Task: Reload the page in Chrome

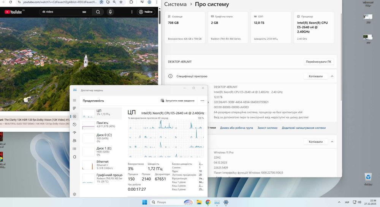Action: coord(10,2)
